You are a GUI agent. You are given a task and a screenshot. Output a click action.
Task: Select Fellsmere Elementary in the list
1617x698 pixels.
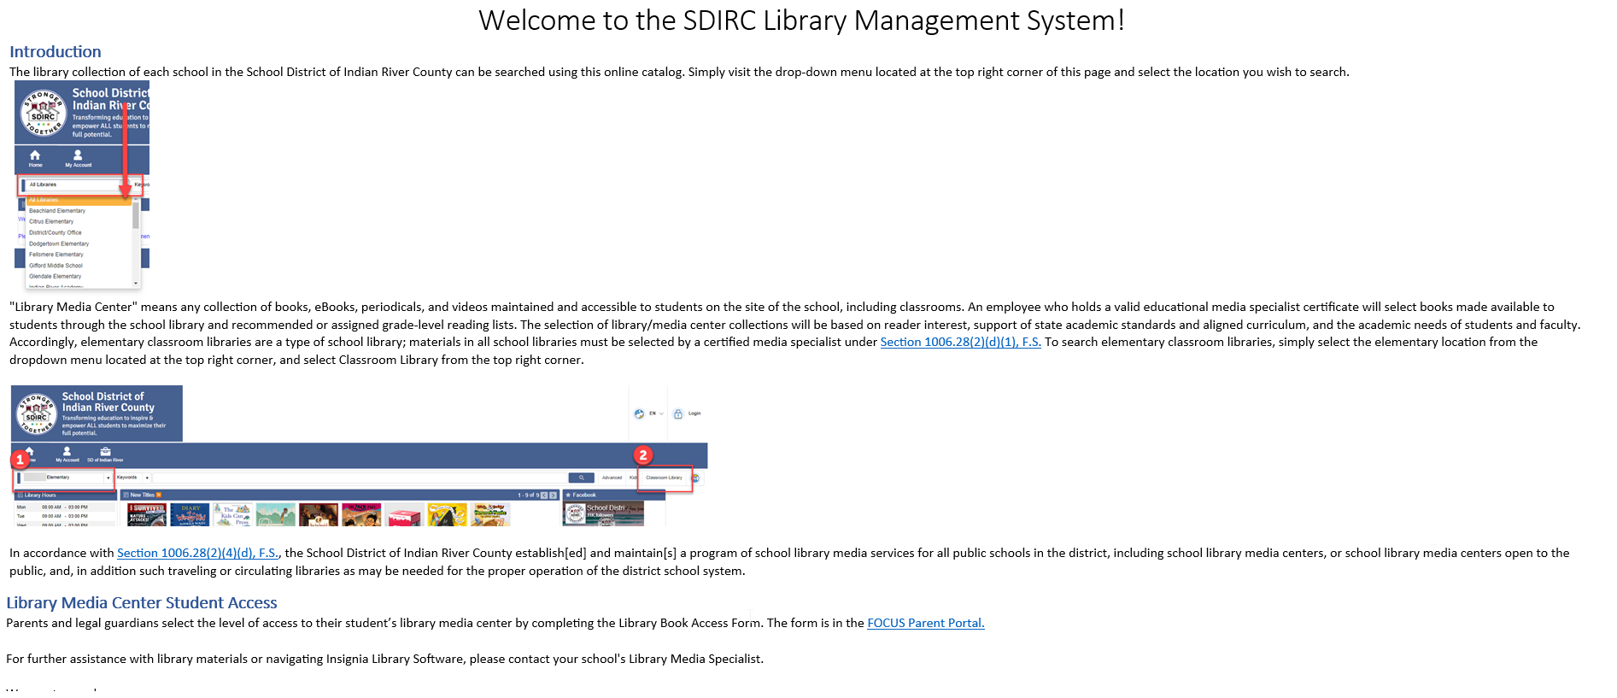[x=56, y=255]
